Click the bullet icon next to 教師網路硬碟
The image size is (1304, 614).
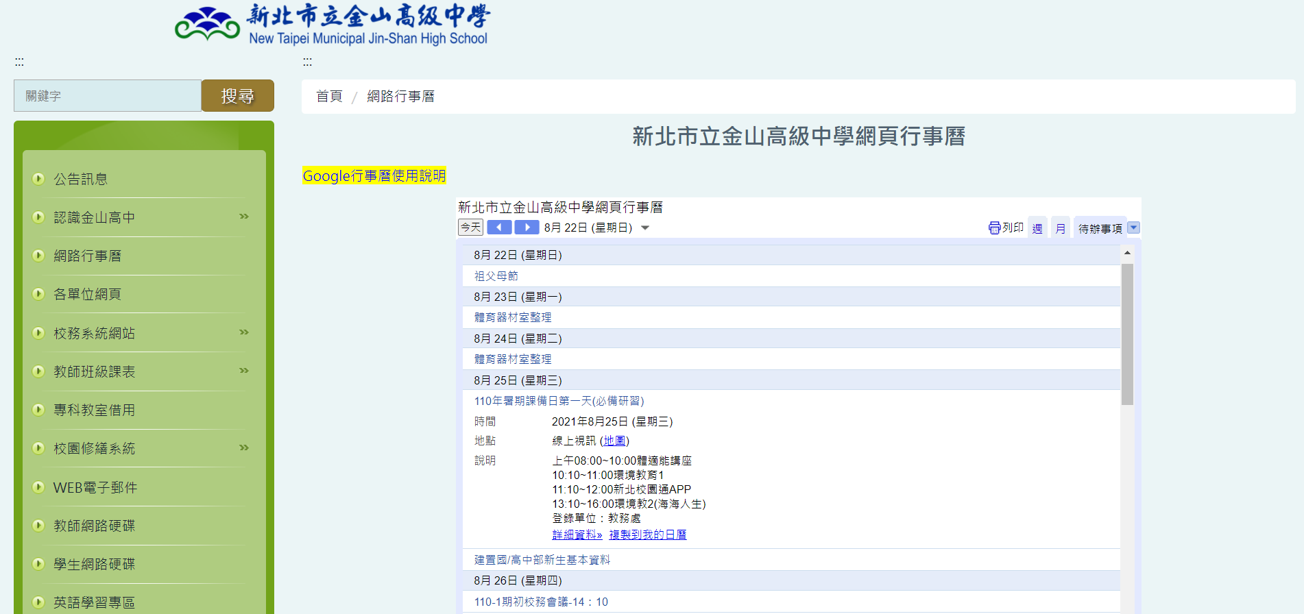(38, 526)
